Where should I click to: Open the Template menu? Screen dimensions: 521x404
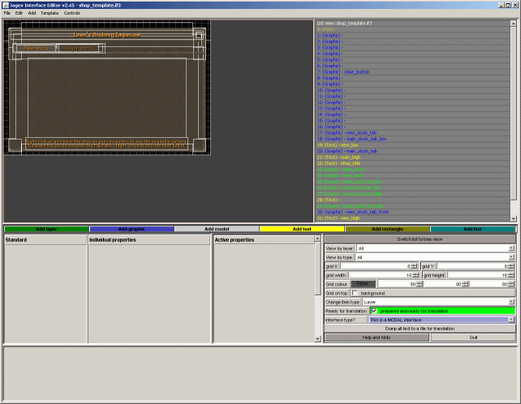point(50,13)
